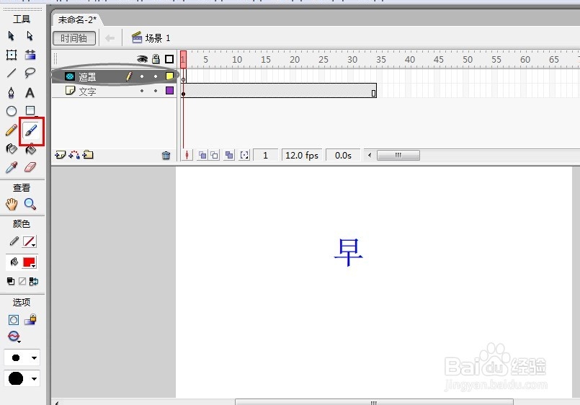The width and height of the screenshot is (580, 405).
Task: Click the Add Motion Guide icon
Action: click(x=74, y=155)
